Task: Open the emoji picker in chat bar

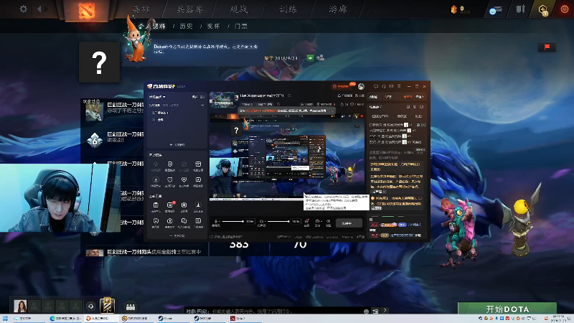Action: click(366, 311)
